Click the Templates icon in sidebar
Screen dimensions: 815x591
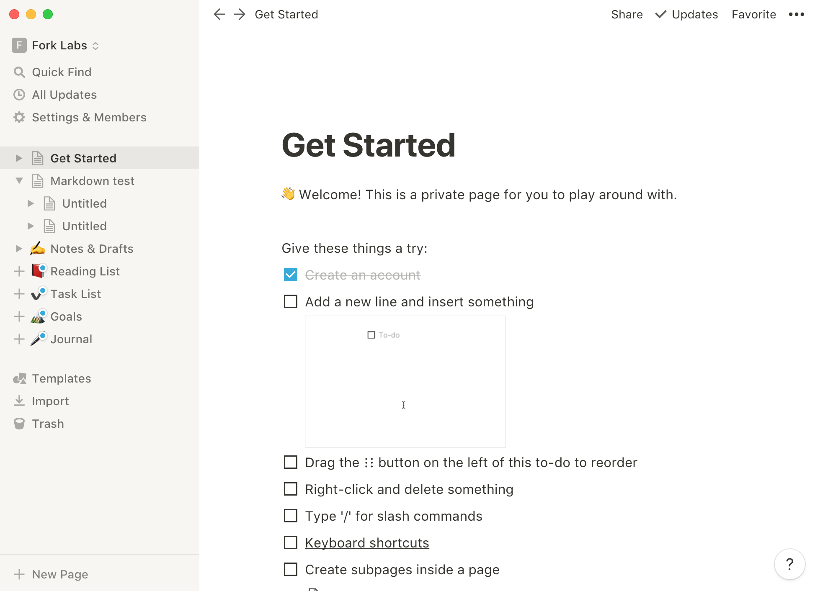[x=20, y=378]
